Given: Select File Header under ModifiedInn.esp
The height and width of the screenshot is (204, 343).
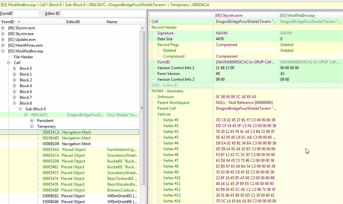Looking at the screenshot, I should click(24, 57).
